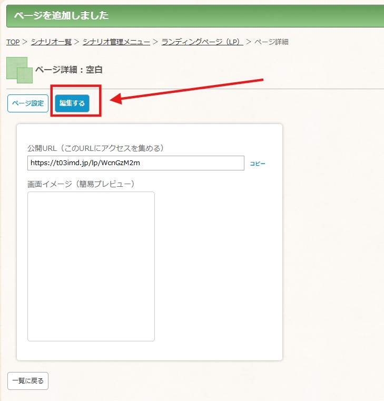384x401 pixels.
Task: Navigate to ランディングページ(LP) breadcrumb
Action: coord(202,42)
